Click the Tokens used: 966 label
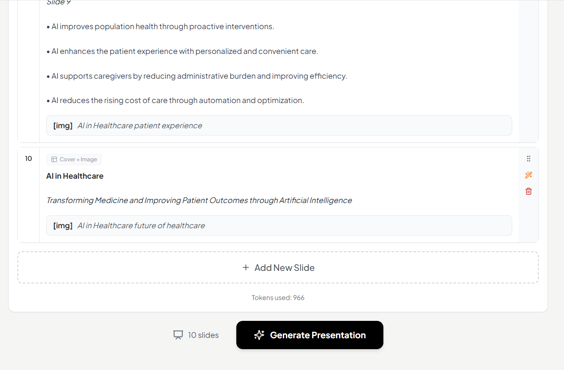This screenshot has width=564, height=370. click(278, 298)
